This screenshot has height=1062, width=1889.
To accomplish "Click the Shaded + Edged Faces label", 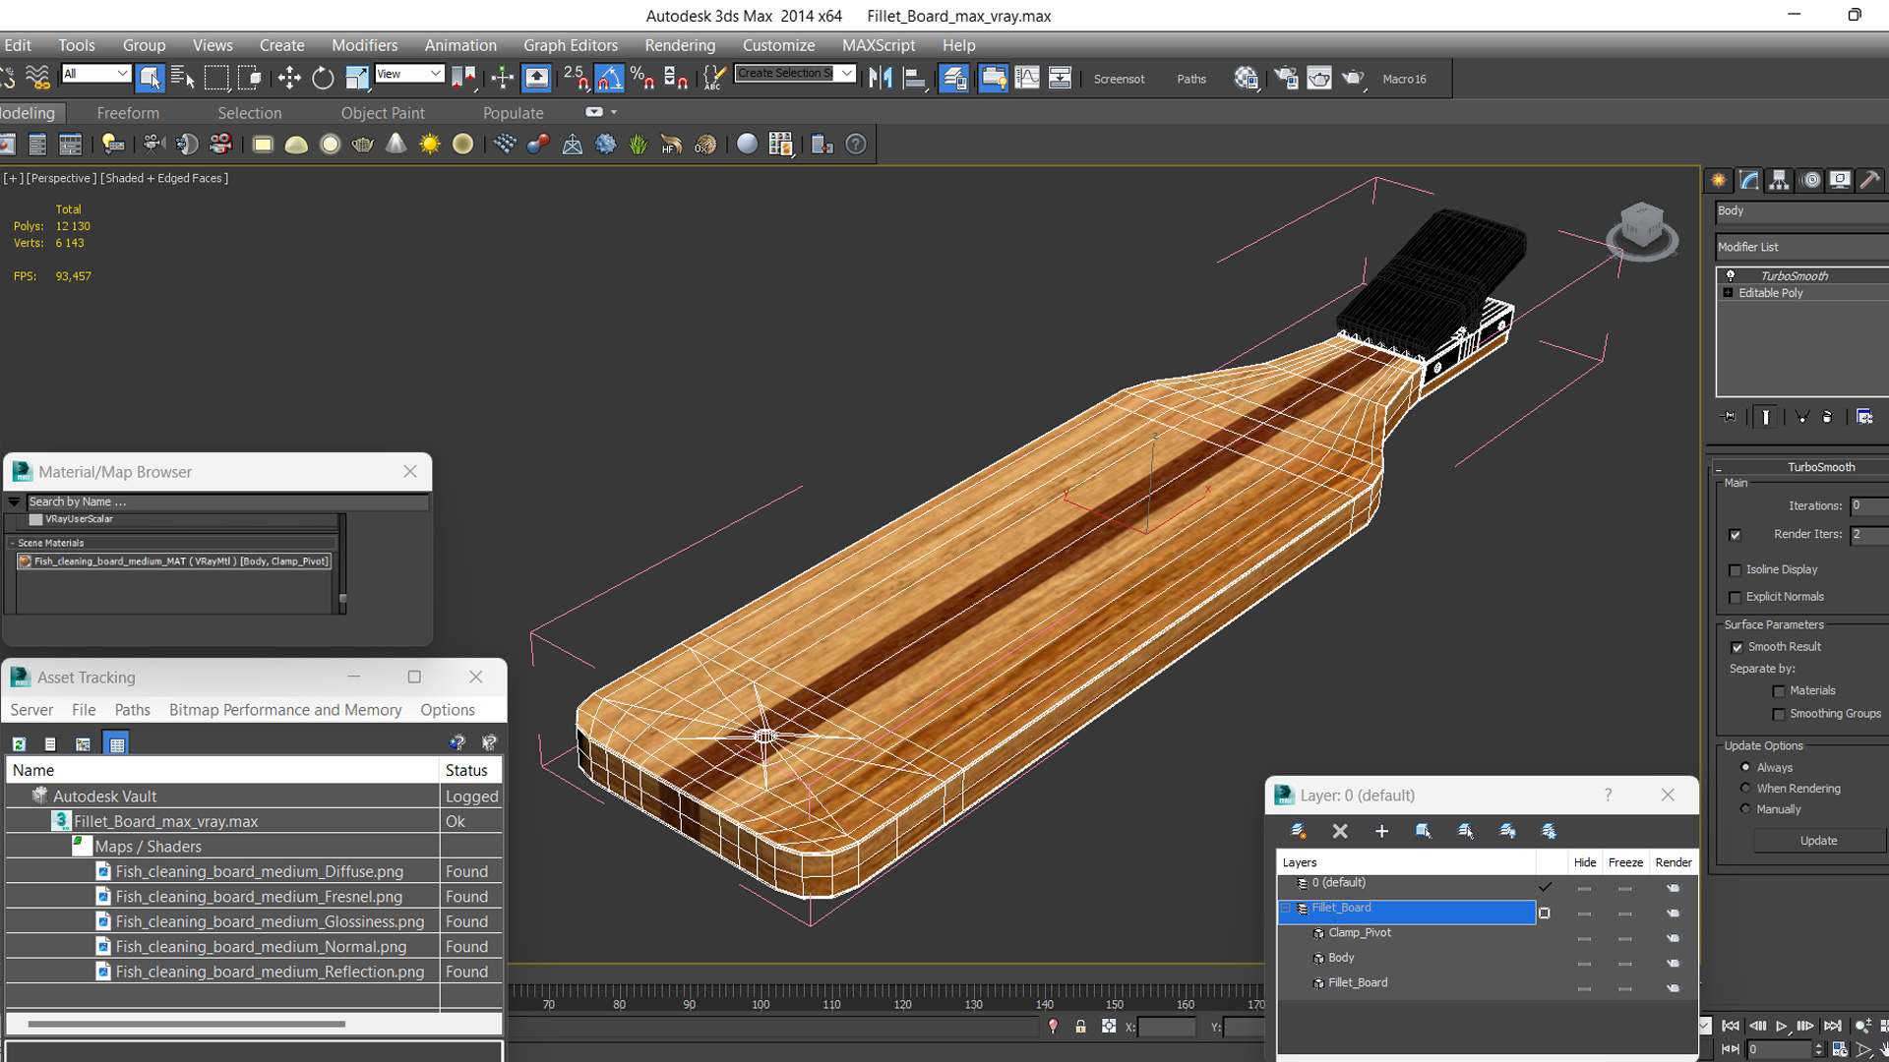I will click(x=164, y=178).
